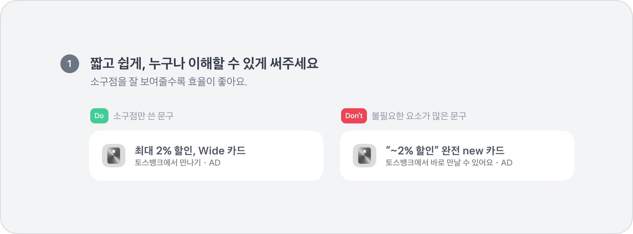Open the '완전 new 카드' ad title

pos(445,151)
